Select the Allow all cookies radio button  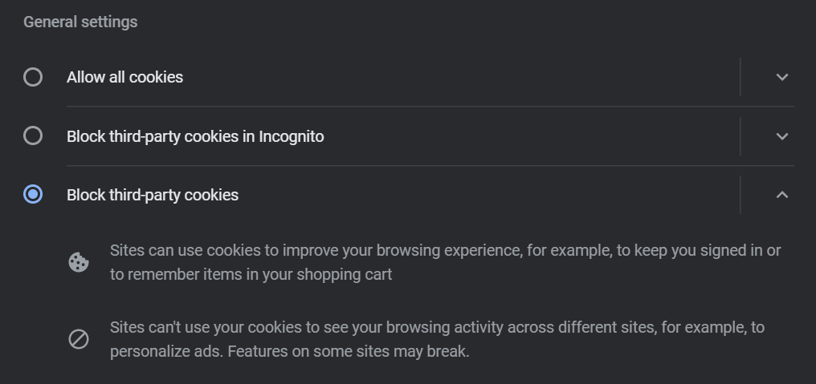pyautogui.click(x=33, y=77)
